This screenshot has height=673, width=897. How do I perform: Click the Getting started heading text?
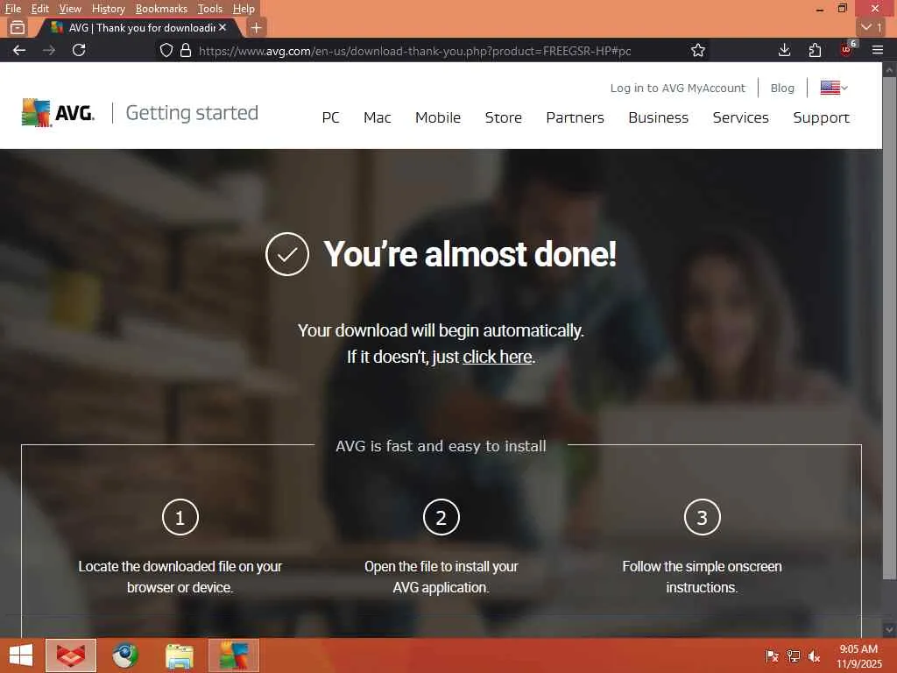tap(192, 113)
